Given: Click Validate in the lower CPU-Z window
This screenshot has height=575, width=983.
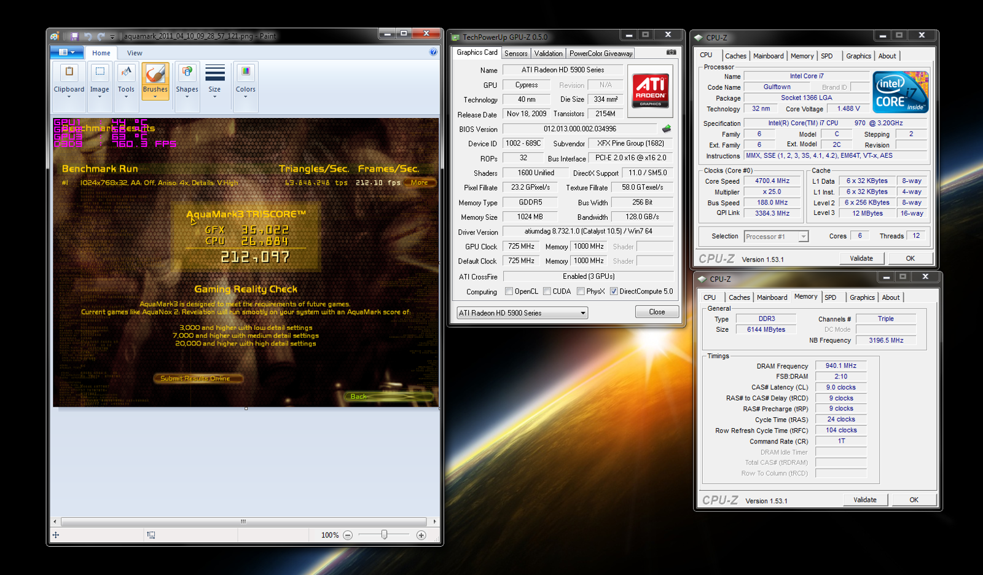Looking at the screenshot, I should click(865, 500).
